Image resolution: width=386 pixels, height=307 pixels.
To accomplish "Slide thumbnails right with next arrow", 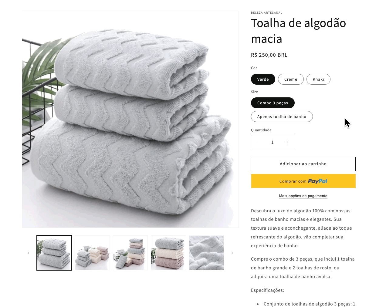I will tap(232, 253).
